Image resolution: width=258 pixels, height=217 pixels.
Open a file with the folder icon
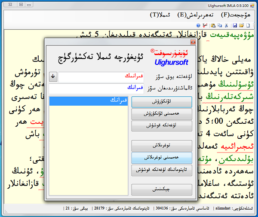[x=241, y=25]
